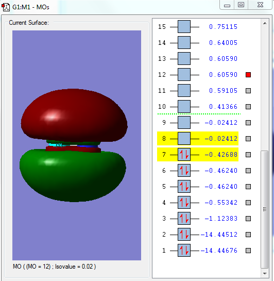
Task: Click the red lobe of the MO surface
Action: coord(74,114)
